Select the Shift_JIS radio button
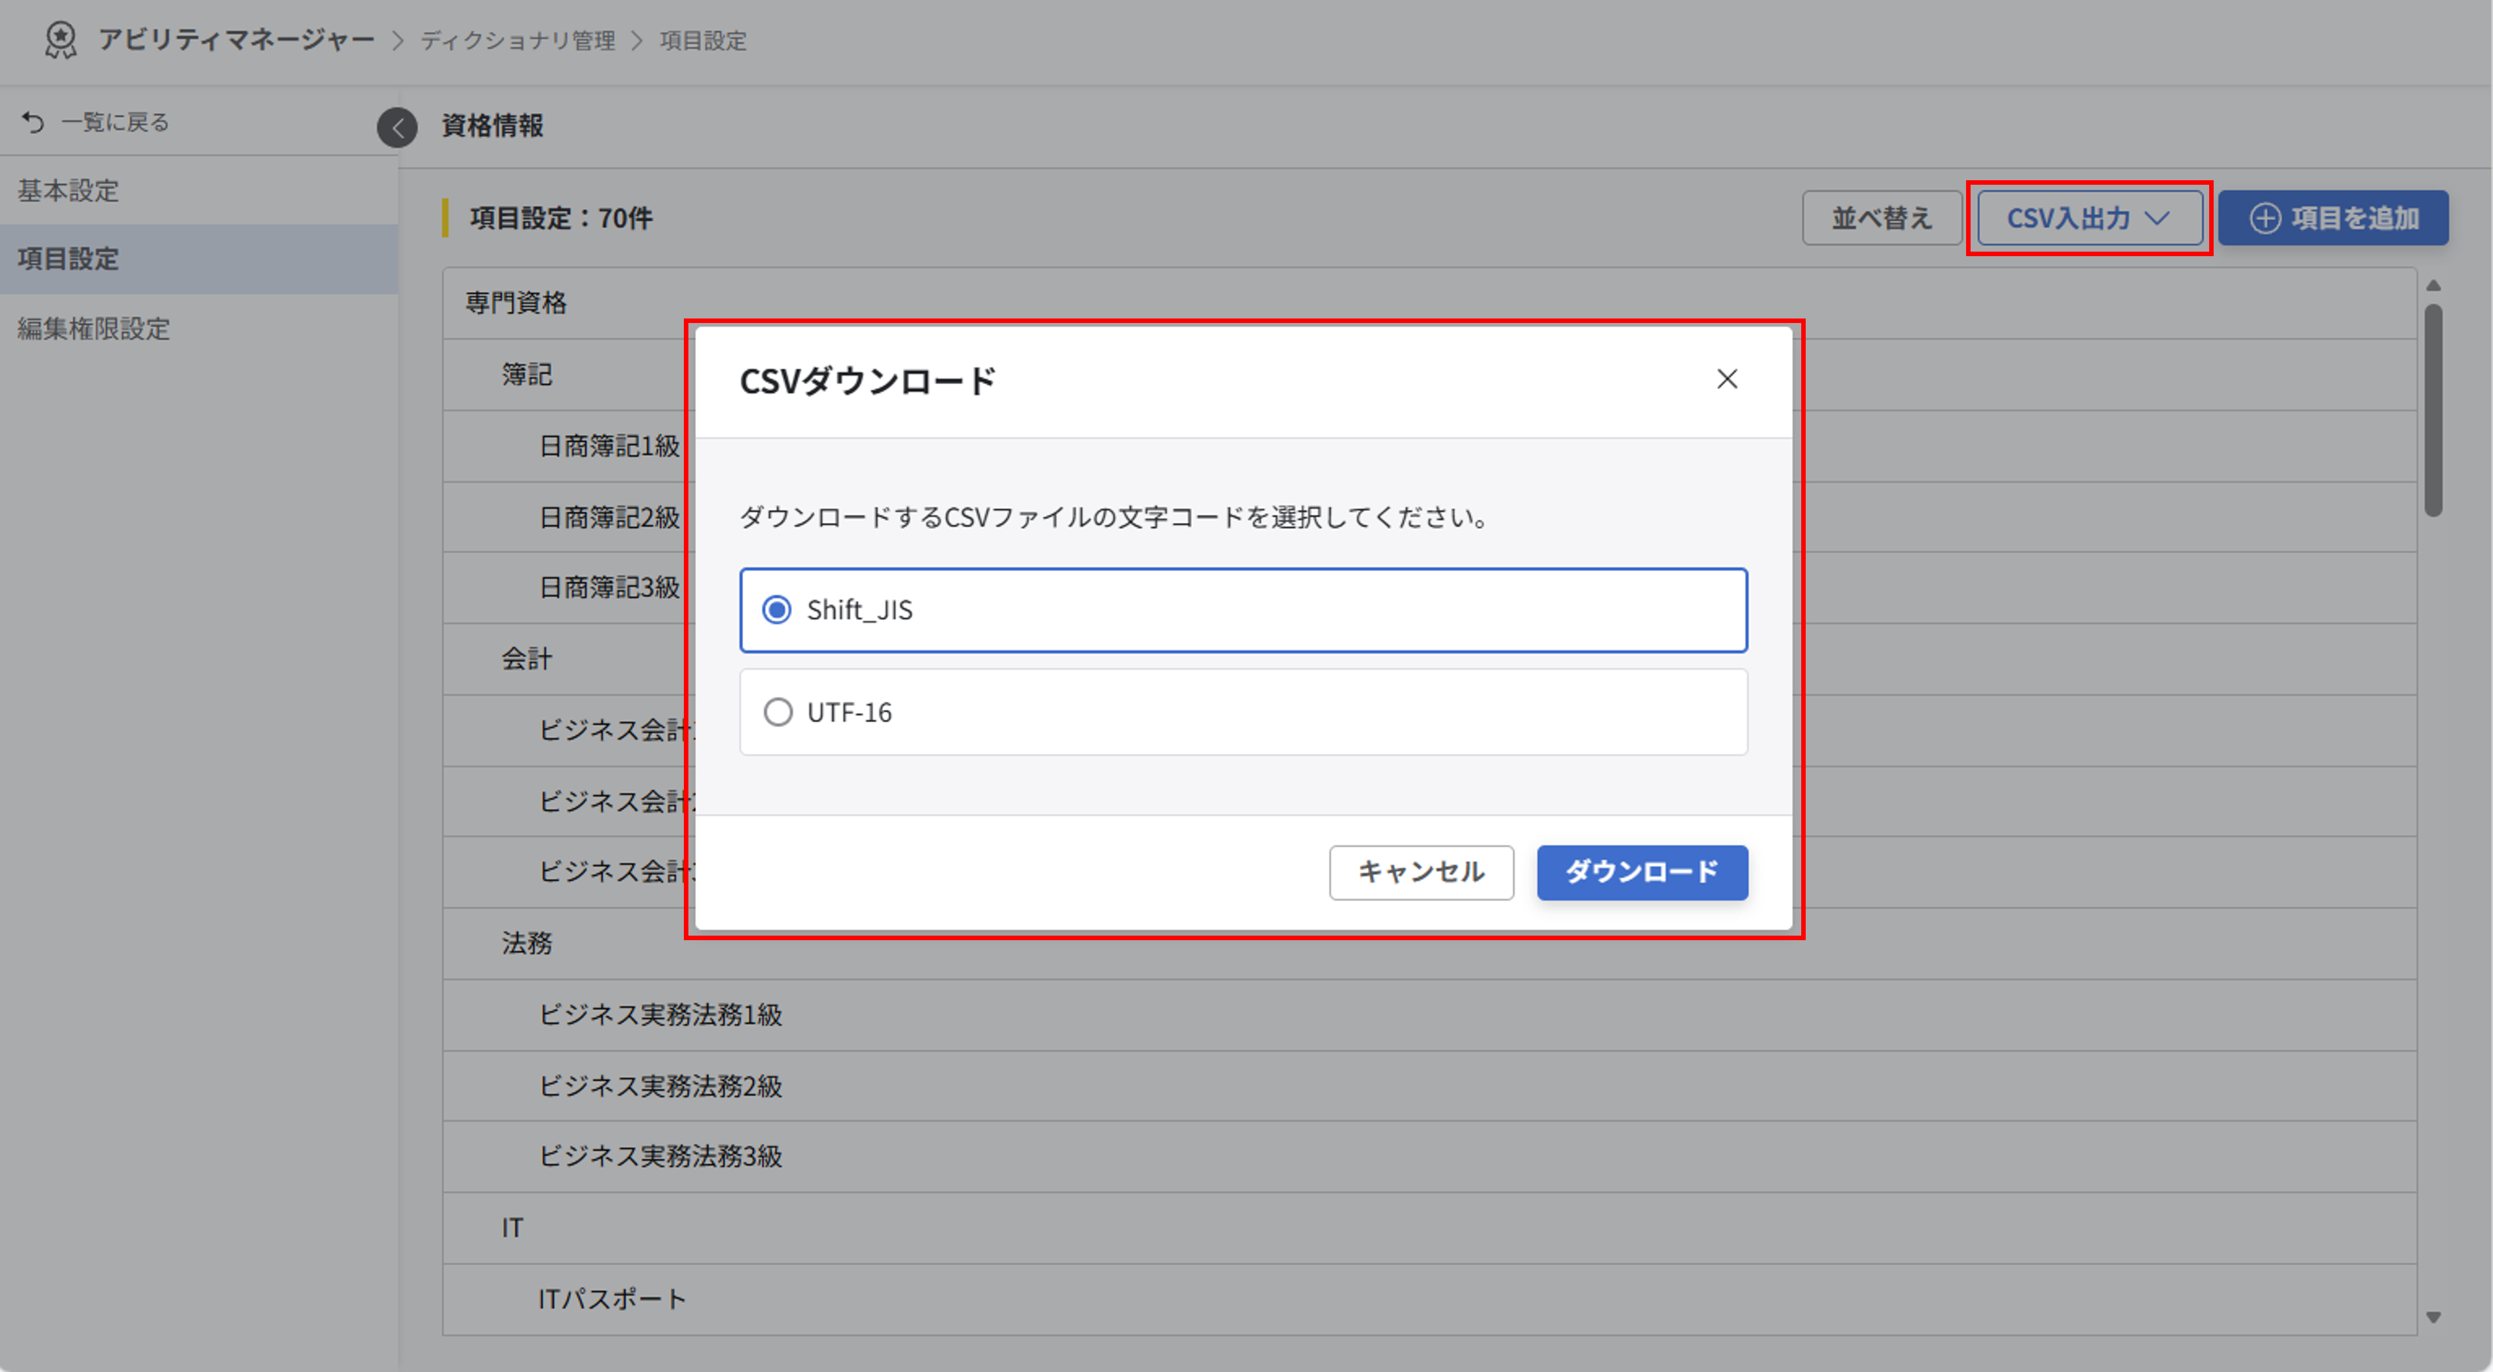This screenshot has height=1372, width=2493. pyautogui.click(x=777, y=610)
